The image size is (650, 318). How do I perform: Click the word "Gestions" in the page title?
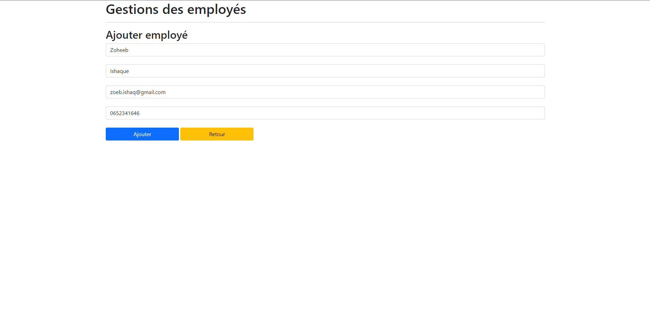point(132,10)
